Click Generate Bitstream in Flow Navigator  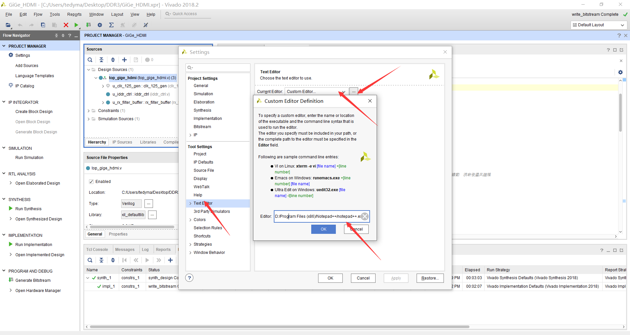pyautogui.click(x=33, y=280)
